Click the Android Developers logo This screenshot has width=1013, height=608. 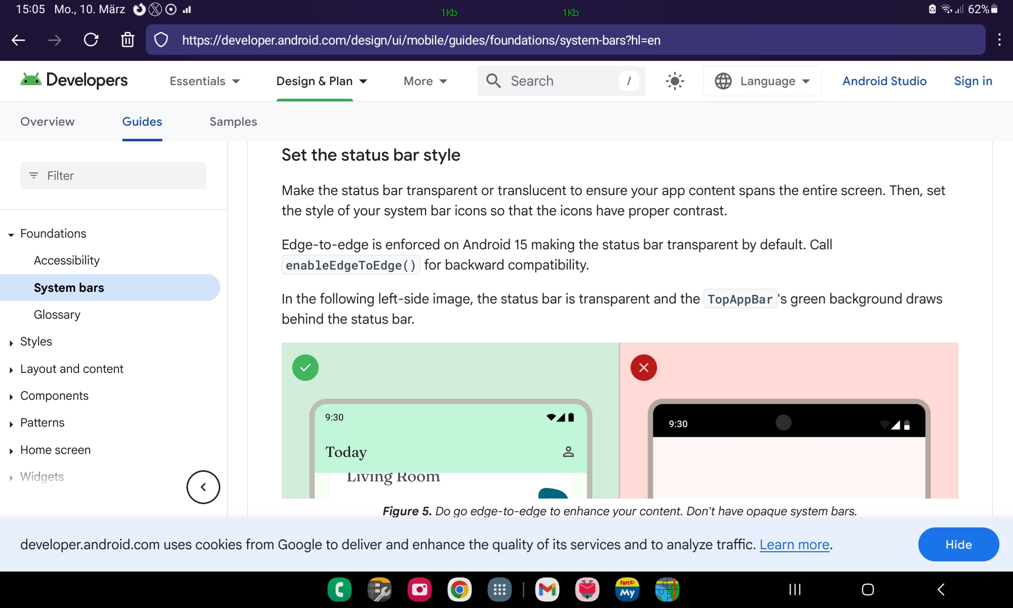(x=74, y=81)
